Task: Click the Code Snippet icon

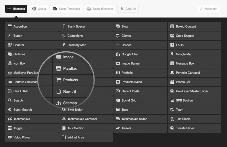Action: pyautogui.click(x=172, y=36)
